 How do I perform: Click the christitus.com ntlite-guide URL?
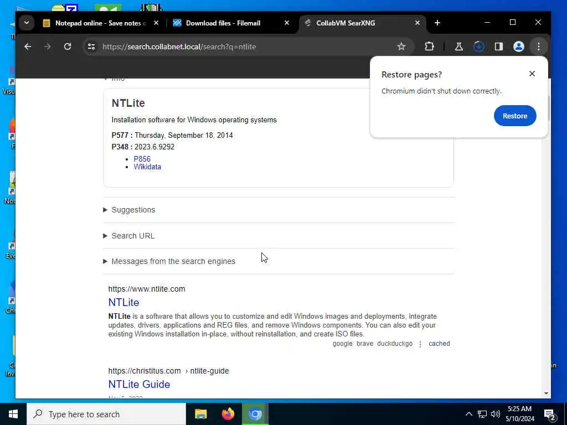pyautogui.click(x=168, y=371)
